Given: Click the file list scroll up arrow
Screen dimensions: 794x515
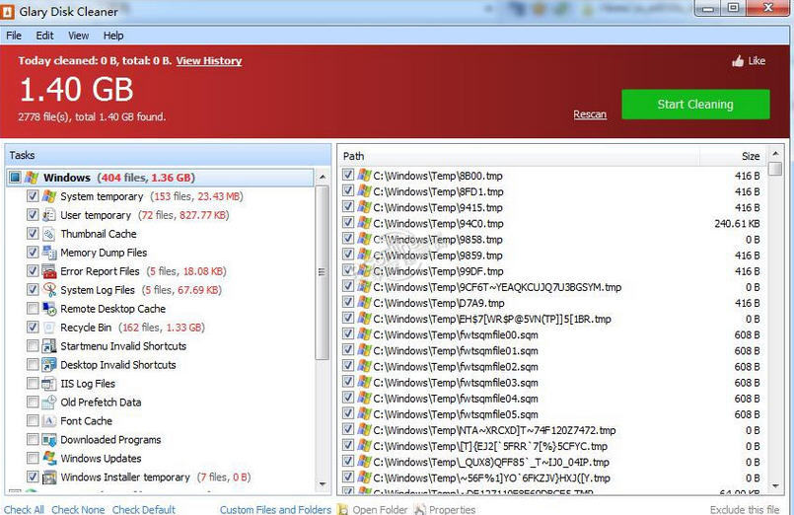Looking at the screenshot, I should click(775, 153).
